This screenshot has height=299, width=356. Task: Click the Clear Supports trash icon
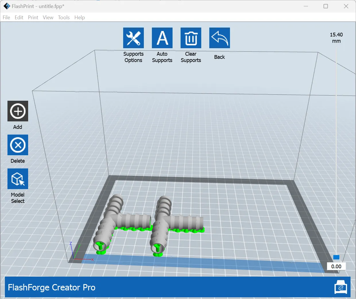coord(191,38)
